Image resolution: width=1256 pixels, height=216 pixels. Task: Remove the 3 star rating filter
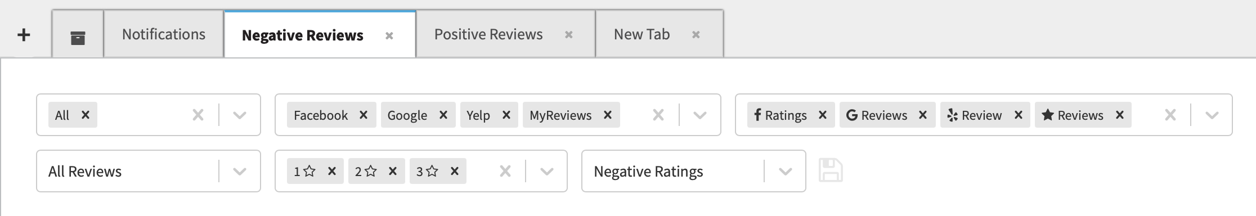[x=455, y=171]
